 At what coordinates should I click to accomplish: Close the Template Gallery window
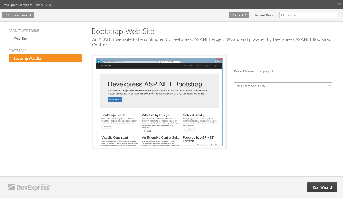[x=339, y=4]
